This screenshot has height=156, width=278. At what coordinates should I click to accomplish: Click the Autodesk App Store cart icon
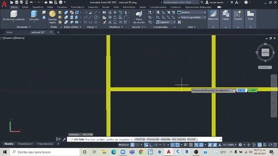[232, 2]
